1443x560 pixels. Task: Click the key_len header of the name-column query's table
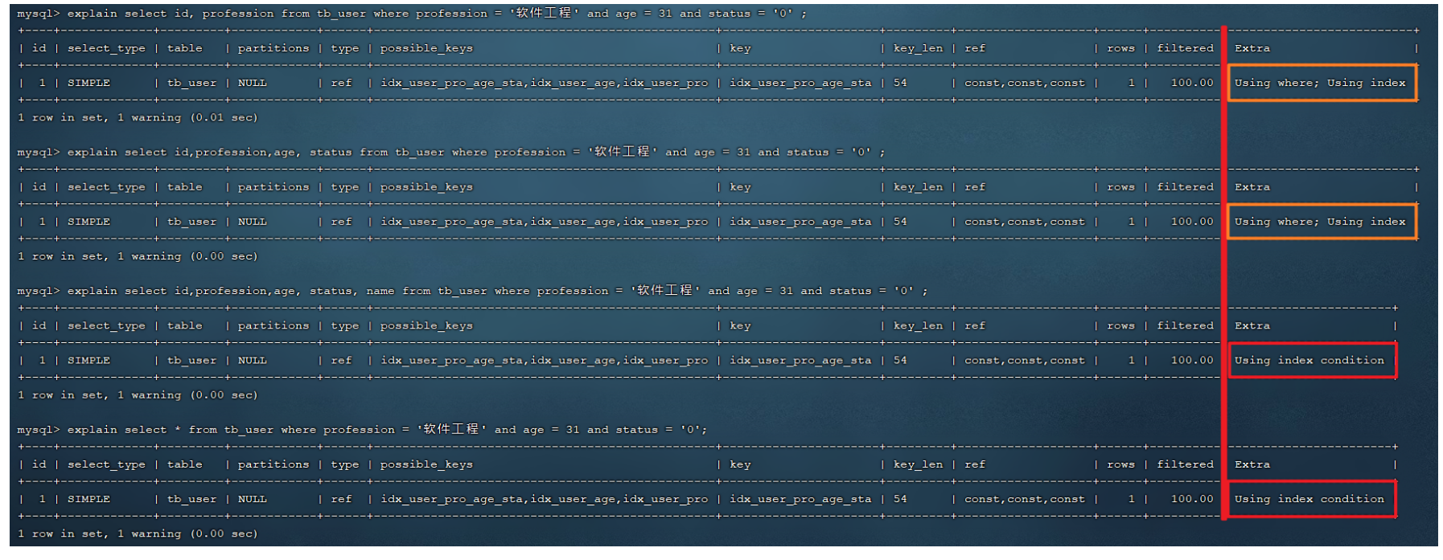[x=918, y=326]
